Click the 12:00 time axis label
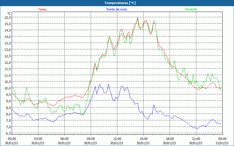 [117, 139]
